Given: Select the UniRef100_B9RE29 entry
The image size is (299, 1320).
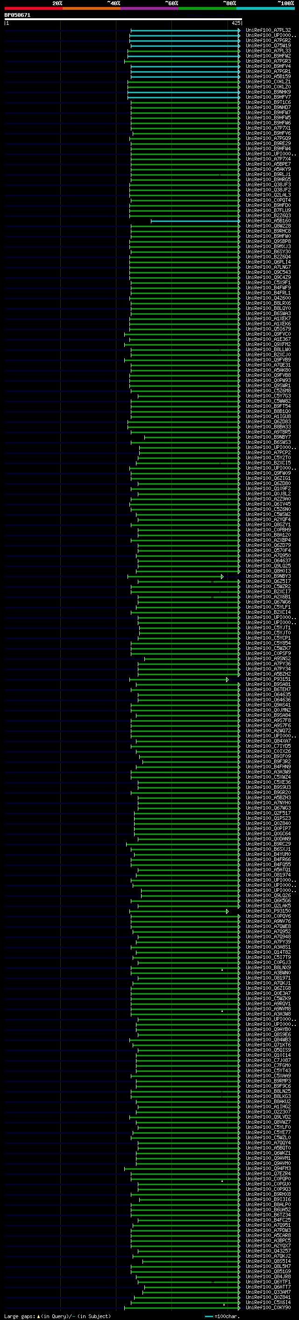Looking at the screenshot, I should click(x=268, y=143).
